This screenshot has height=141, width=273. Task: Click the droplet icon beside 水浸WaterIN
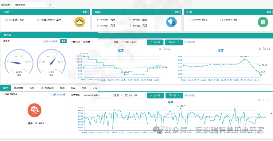[38, 20]
